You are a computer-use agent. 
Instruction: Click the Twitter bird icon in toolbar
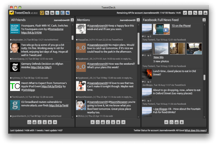click(58, 13)
